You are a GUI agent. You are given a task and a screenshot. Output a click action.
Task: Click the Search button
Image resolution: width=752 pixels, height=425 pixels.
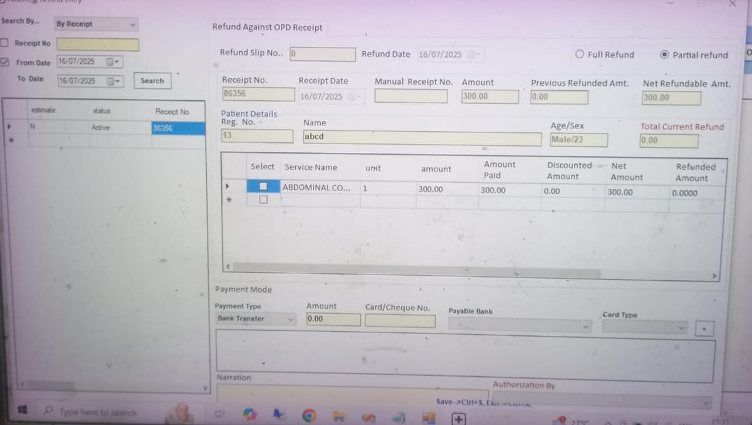pos(152,81)
